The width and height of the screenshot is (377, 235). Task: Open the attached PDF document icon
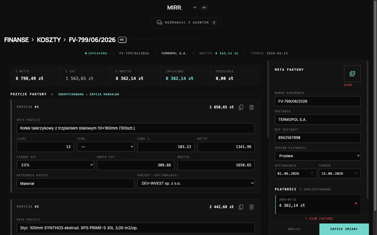352,74
